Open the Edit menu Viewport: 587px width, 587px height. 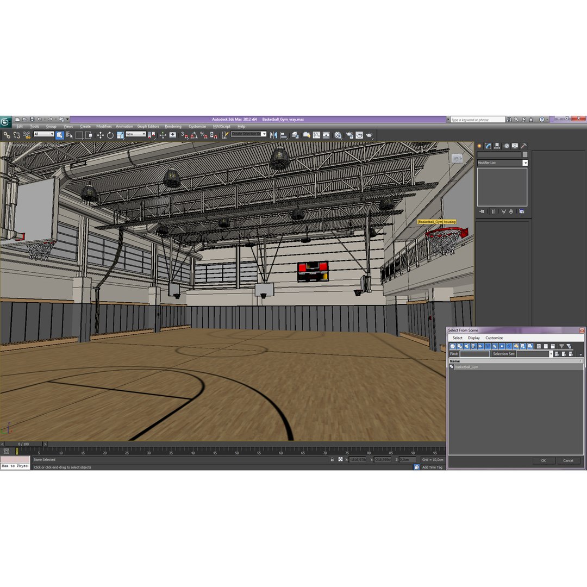tap(20, 127)
